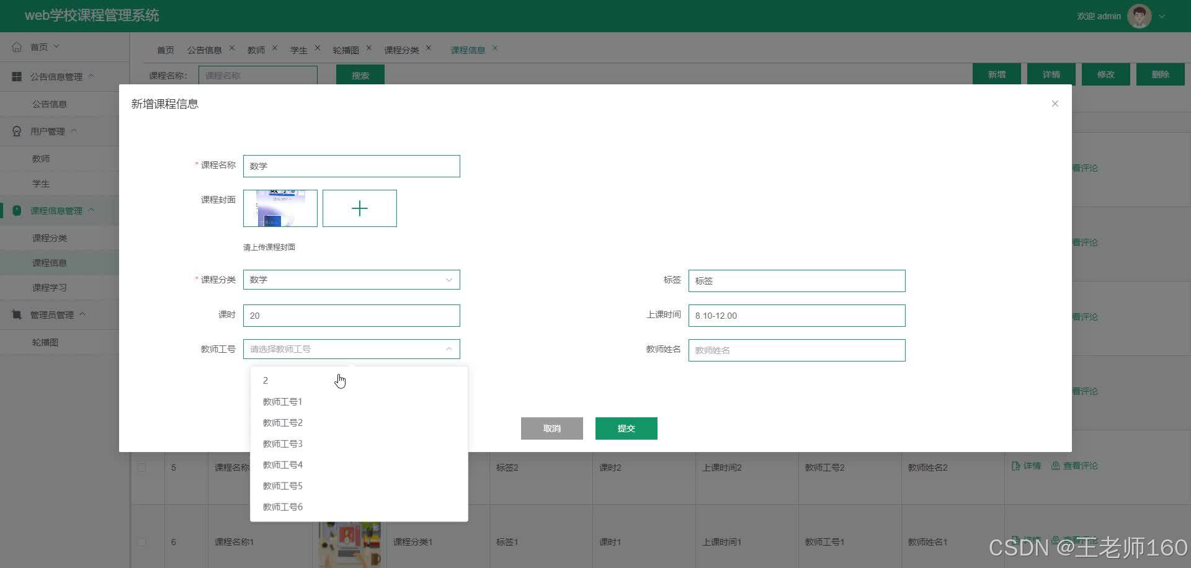Expand the 首页 sidebar chevron
This screenshot has height=568, width=1191.
(56, 47)
